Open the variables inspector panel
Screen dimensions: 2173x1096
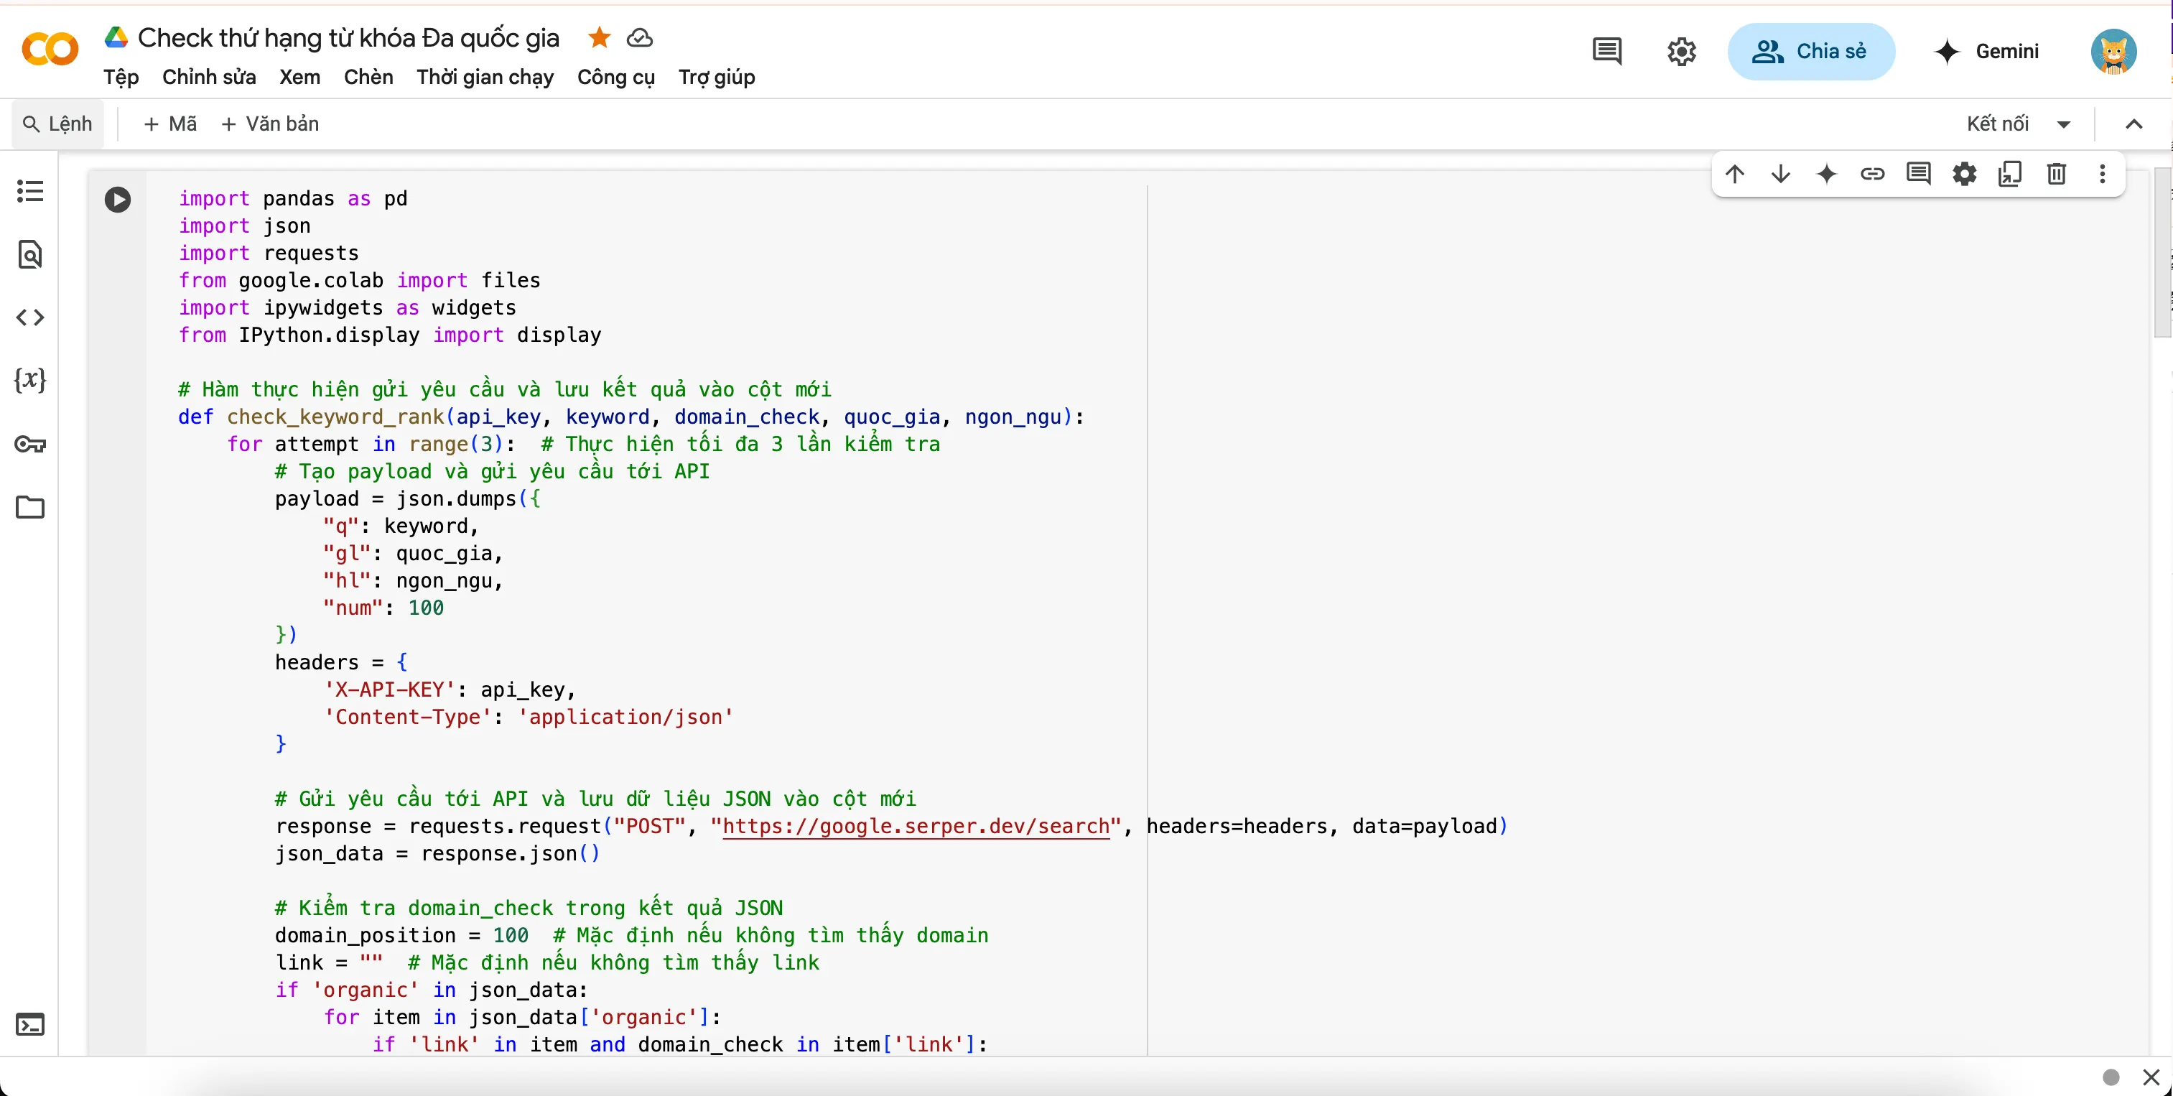point(30,380)
